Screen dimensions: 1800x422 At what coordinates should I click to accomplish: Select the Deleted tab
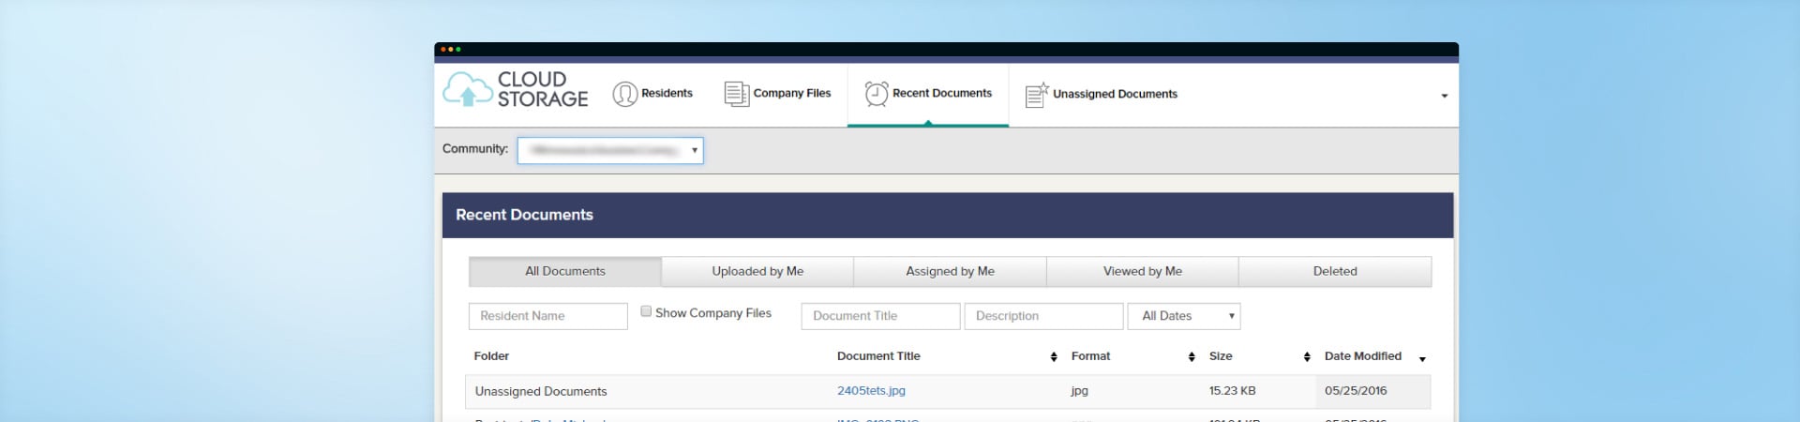click(1334, 271)
